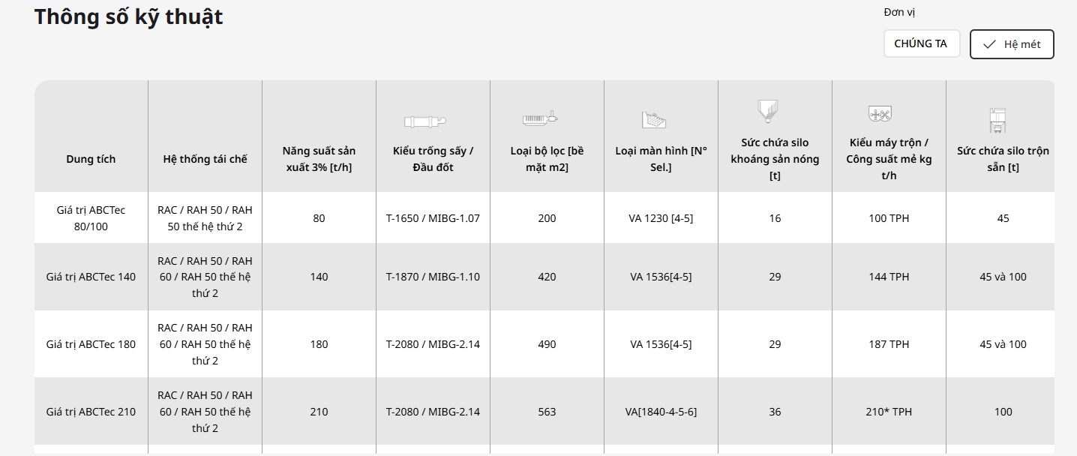Click the mixed material silo icon
This screenshot has width=1077, height=456.
tap(997, 120)
